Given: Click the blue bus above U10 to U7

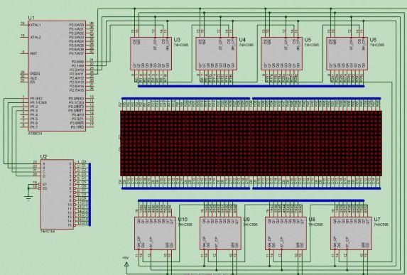Looking at the screenshot, I should click(251, 200).
